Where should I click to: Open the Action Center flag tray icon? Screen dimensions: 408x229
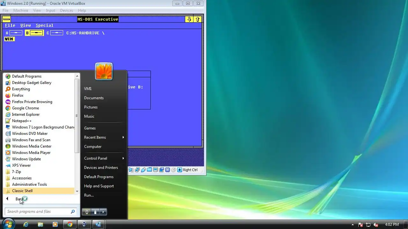coord(361,225)
